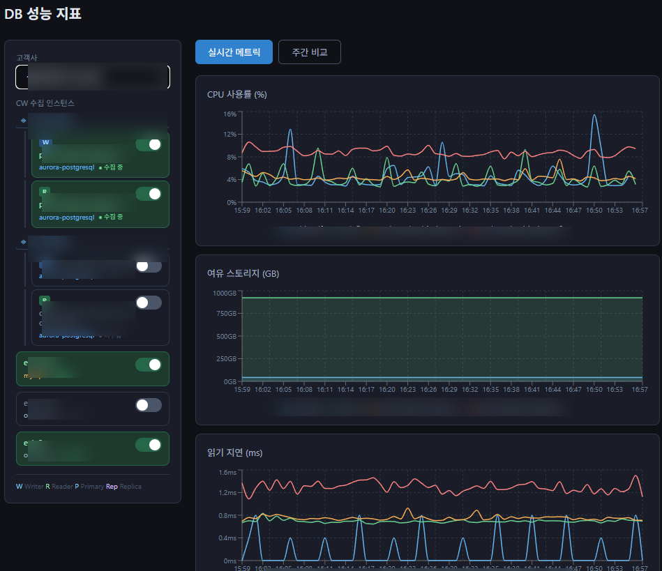The height and width of the screenshot is (571, 662).
Task: Click the blue CPU spike near 16:50
Action: pos(594,115)
